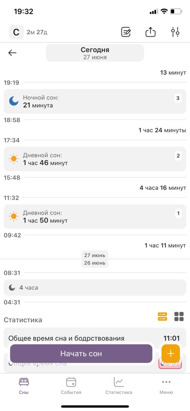Switch statistics to list view
The image size is (190, 411).
(x=162, y=316)
